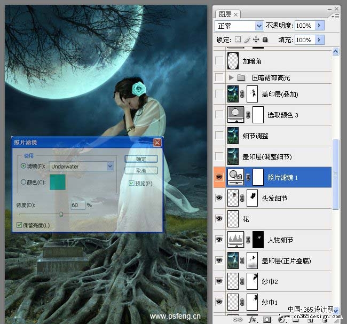Click the 不透明度 100% field

coord(305,26)
